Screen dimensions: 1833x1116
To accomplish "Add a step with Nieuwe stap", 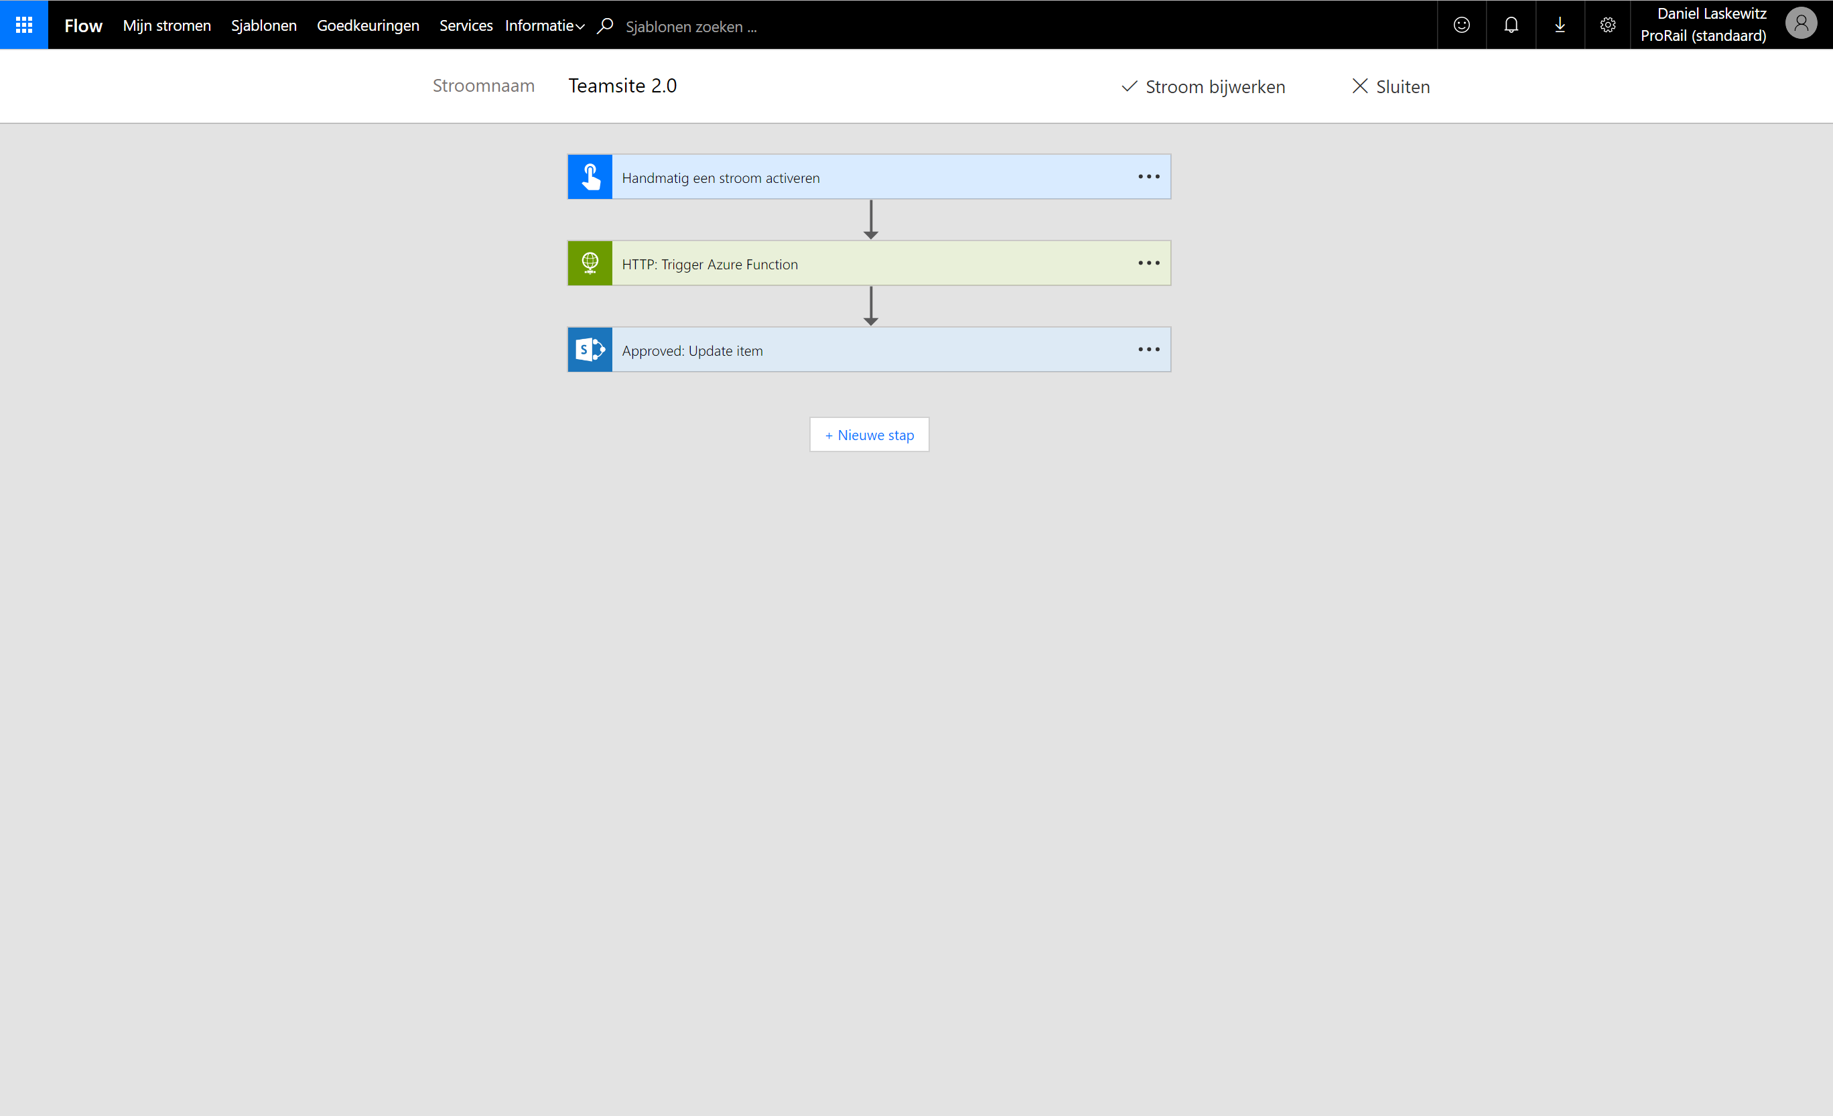I will (x=869, y=435).
